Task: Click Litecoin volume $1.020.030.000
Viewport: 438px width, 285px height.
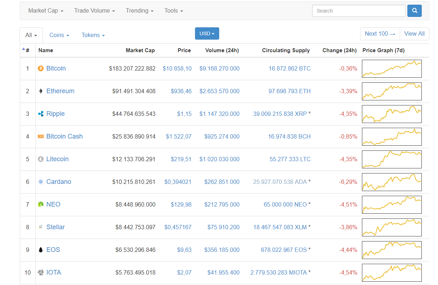Action: click(219, 159)
